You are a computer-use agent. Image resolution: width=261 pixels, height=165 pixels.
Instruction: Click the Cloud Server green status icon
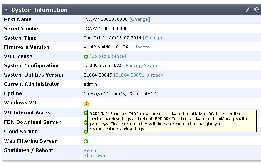(86, 132)
